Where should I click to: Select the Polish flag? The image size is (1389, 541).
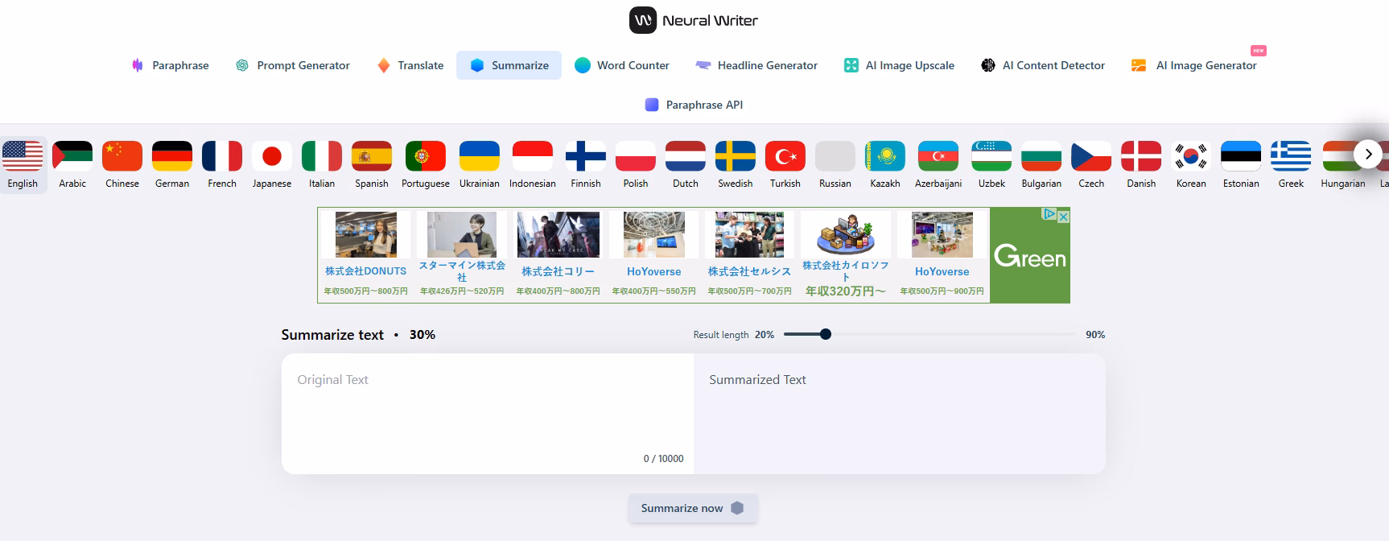pos(636,156)
